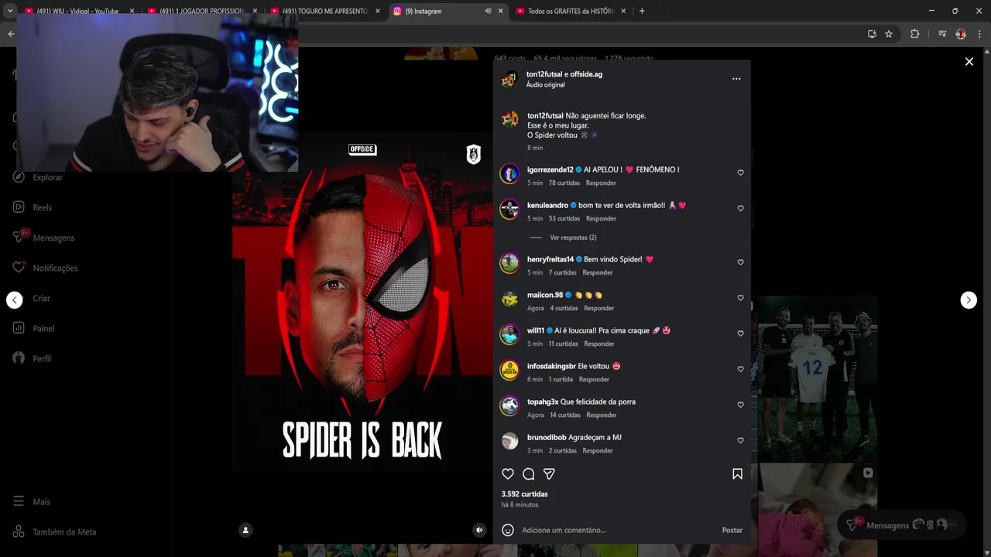991x557 pixels.
Task: Share the post with the send icon
Action: pyautogui.click(x=549, y=473)
